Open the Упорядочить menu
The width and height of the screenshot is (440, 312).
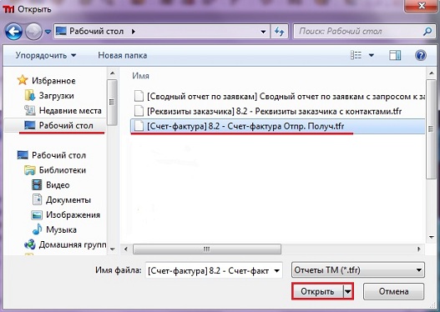coord(46,55)
